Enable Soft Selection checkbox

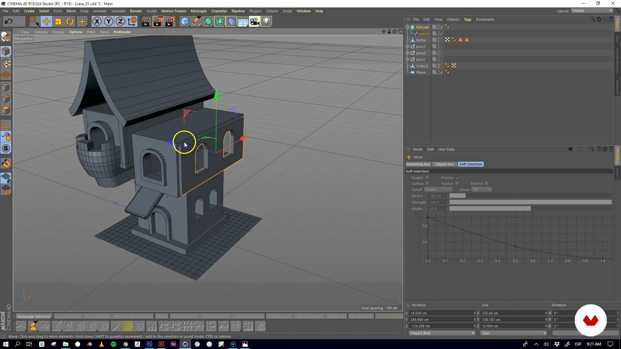427,178
